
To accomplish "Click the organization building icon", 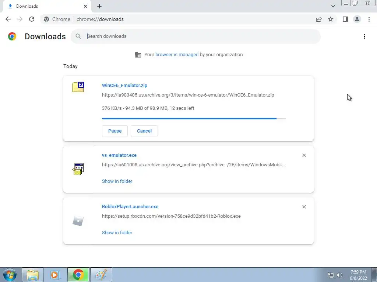I will pyautogui.click(x=138, y=55).
